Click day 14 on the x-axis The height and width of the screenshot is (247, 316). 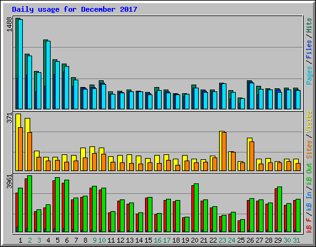[139, 240]
